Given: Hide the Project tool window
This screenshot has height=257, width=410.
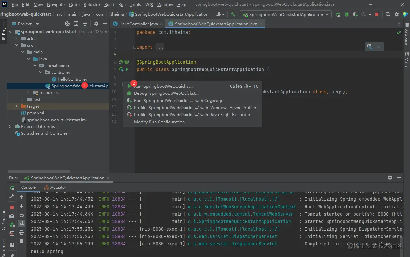Looking at the screenshot, I should 105,24.
